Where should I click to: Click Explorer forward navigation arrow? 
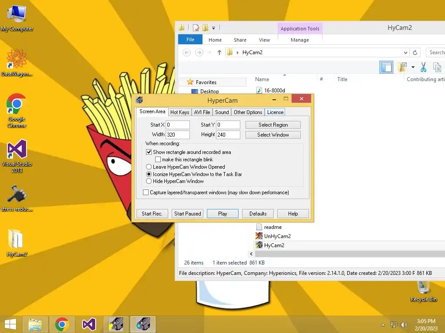click(x=199, y=52)
